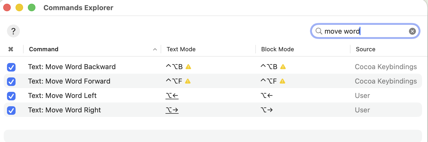Clear the search field text
This screenshot has height=142, width=428.
[x=412, y=31]
